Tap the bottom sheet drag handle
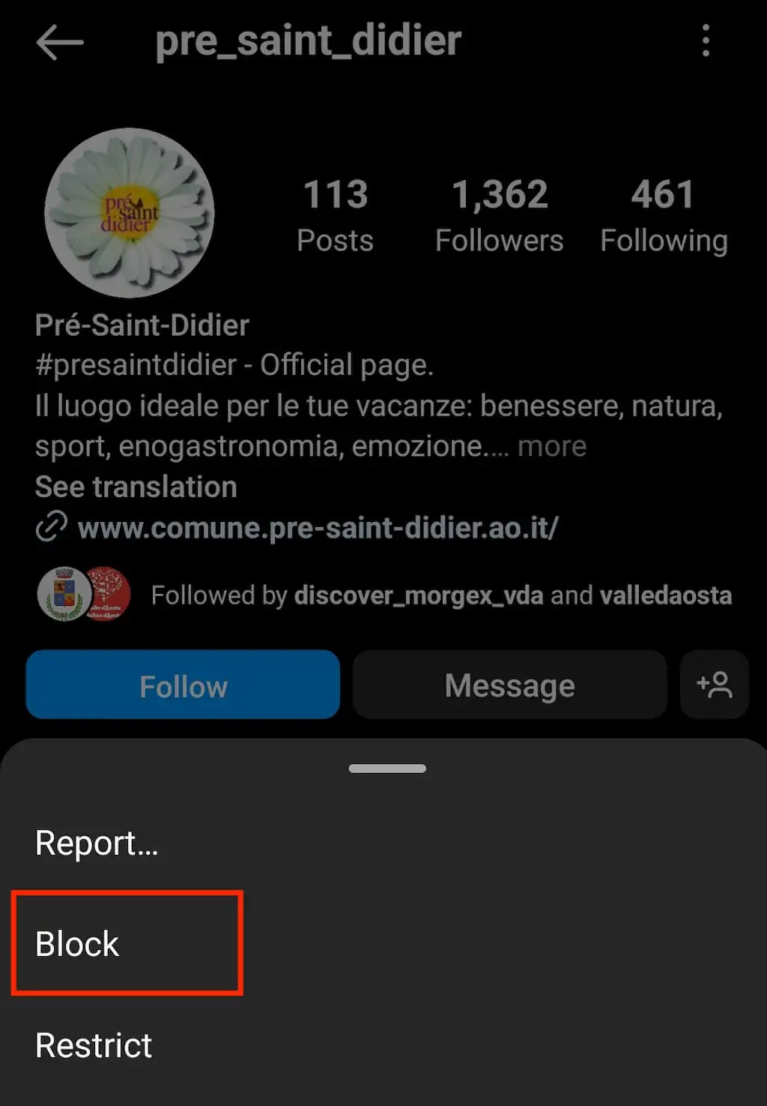767x1106 pixels. 387,769
